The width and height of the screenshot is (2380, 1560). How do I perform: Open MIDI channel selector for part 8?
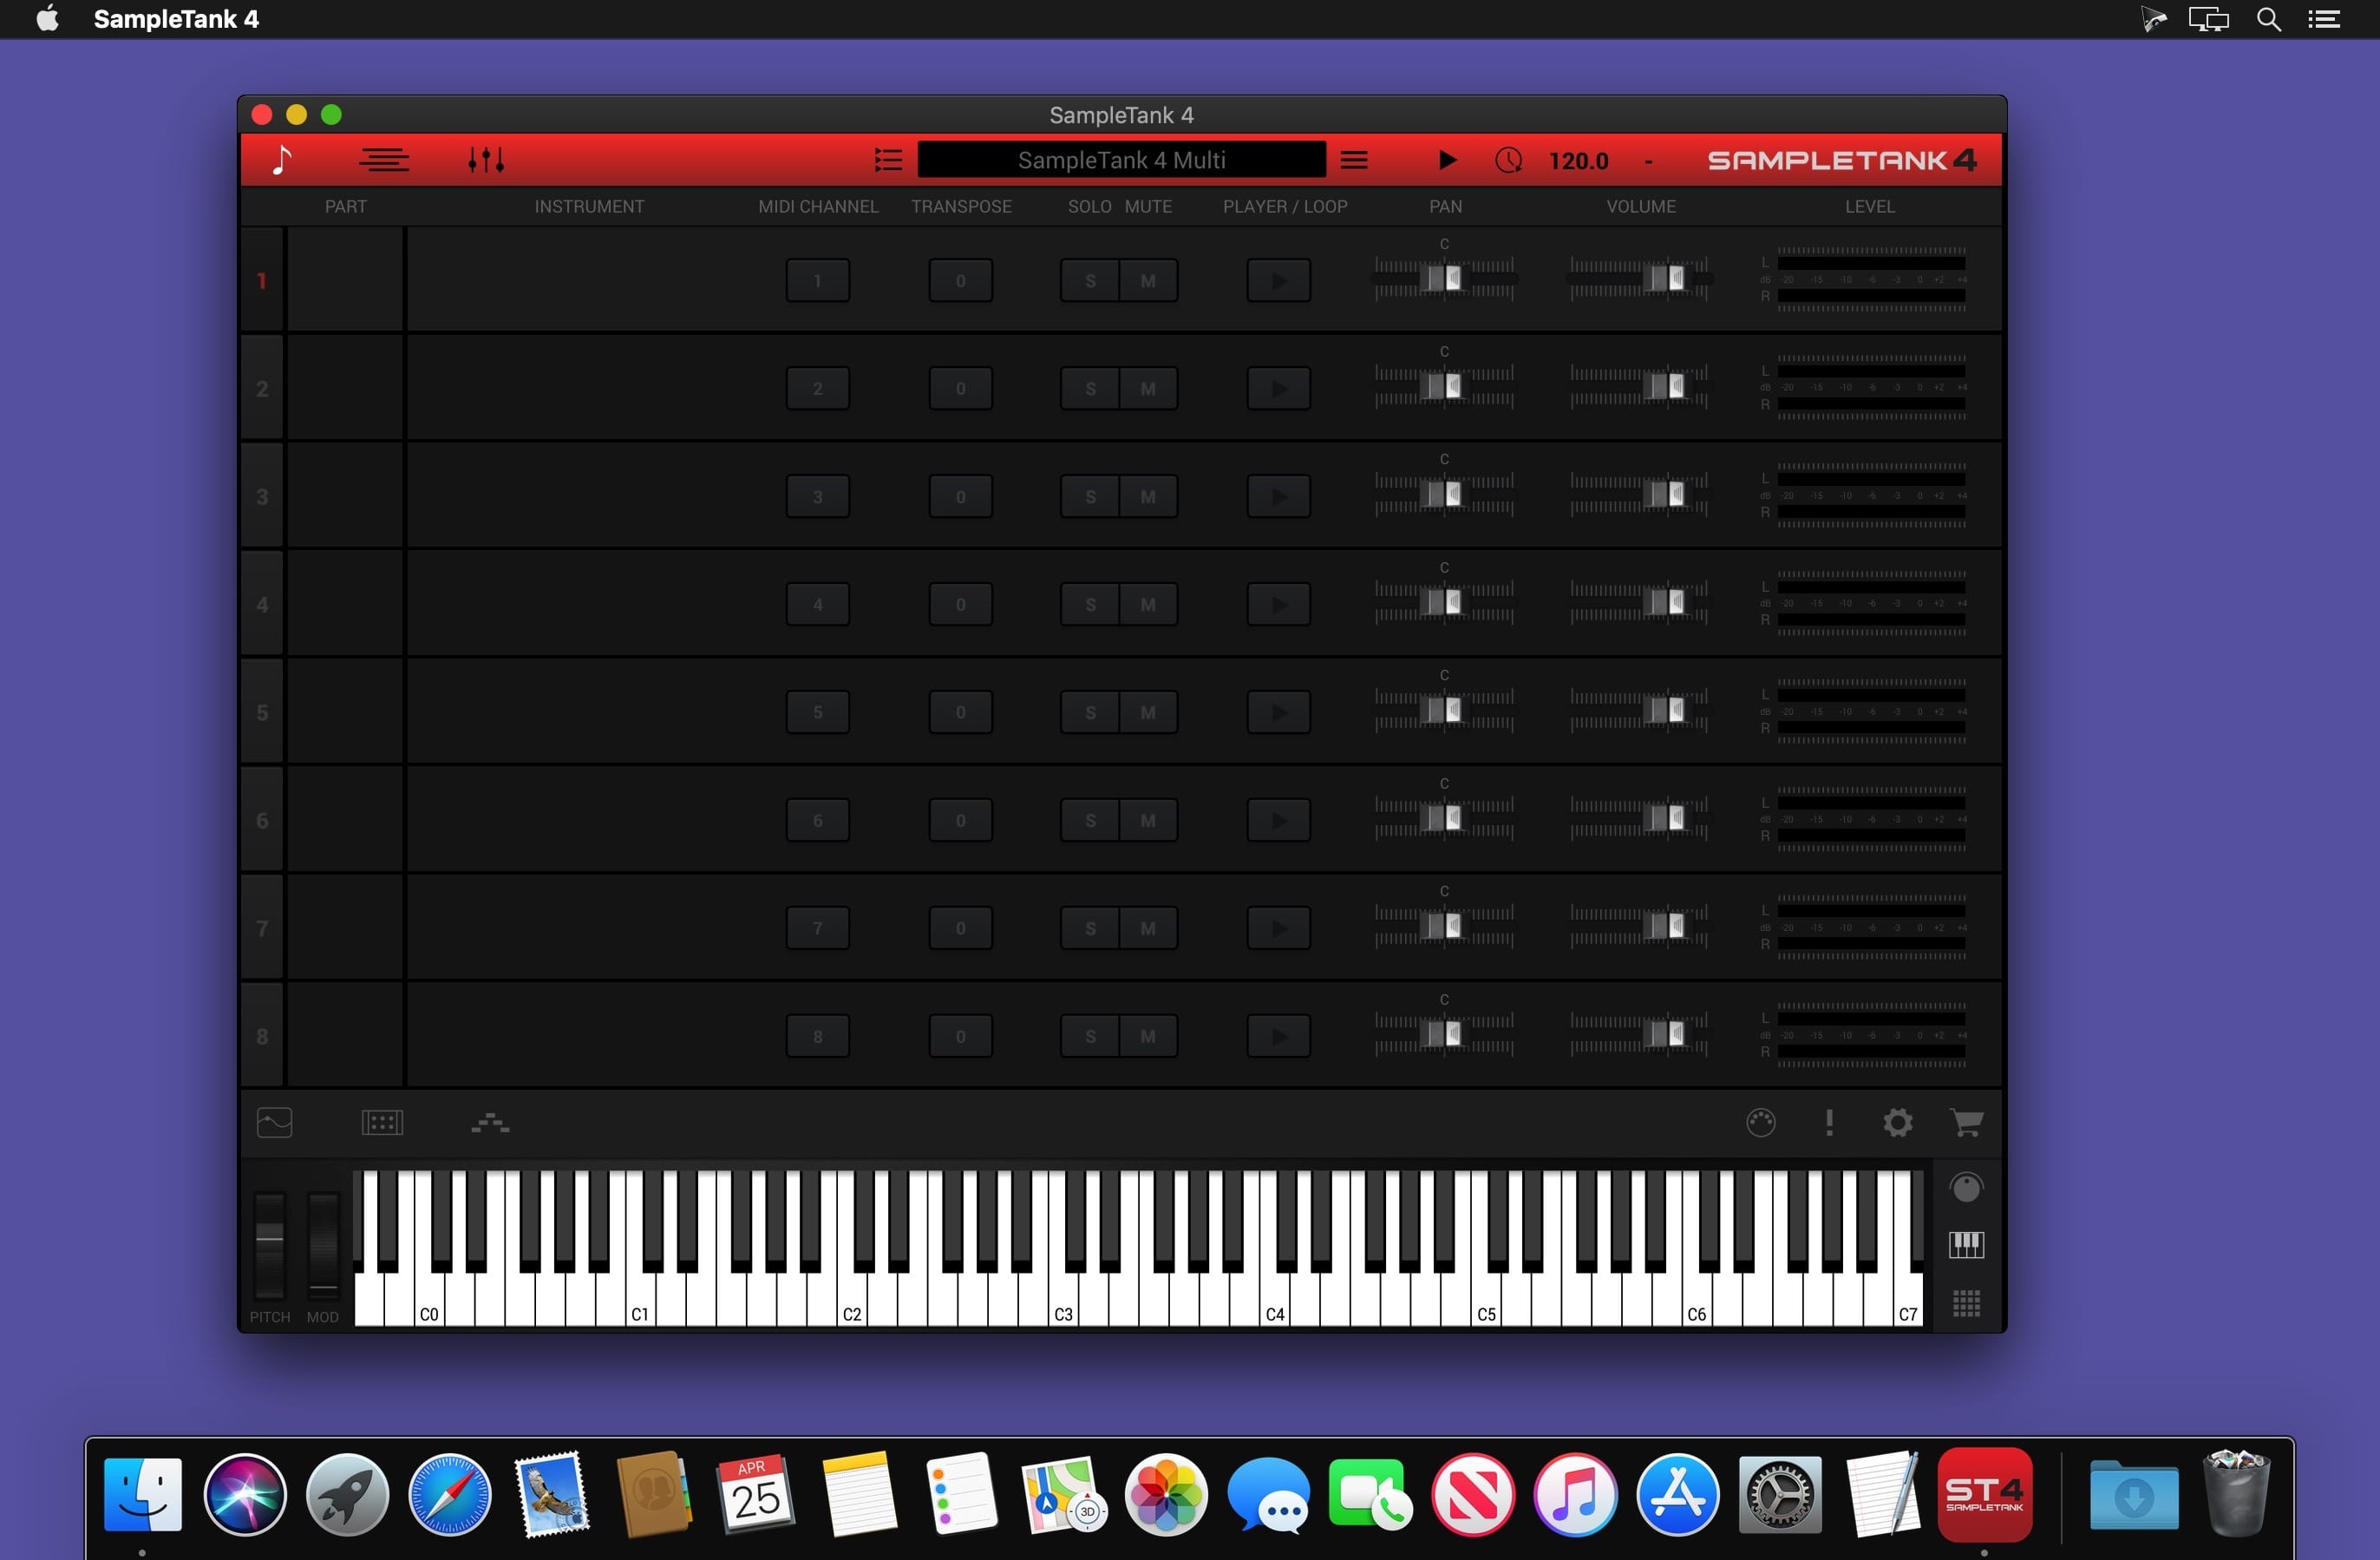point(818,1037)
